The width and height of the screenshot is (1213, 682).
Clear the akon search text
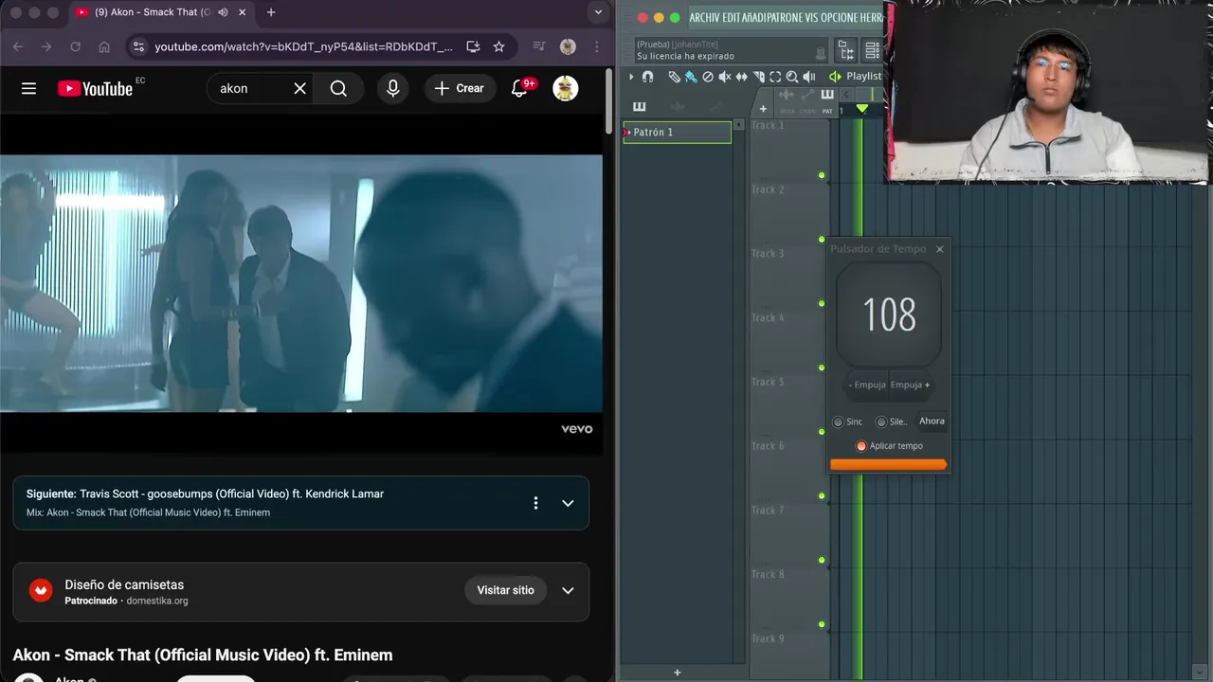[x=299, y=88]
